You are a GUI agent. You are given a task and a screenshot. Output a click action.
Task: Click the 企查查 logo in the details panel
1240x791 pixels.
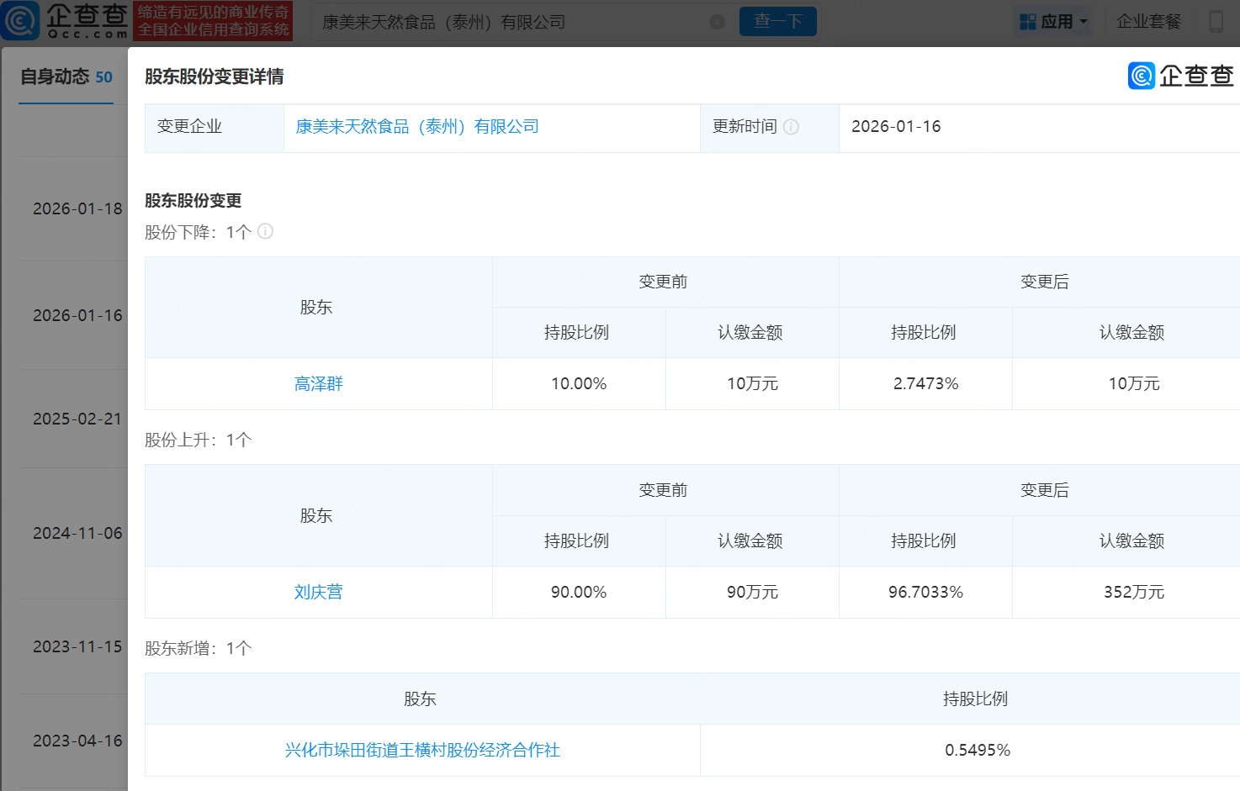1181,76
